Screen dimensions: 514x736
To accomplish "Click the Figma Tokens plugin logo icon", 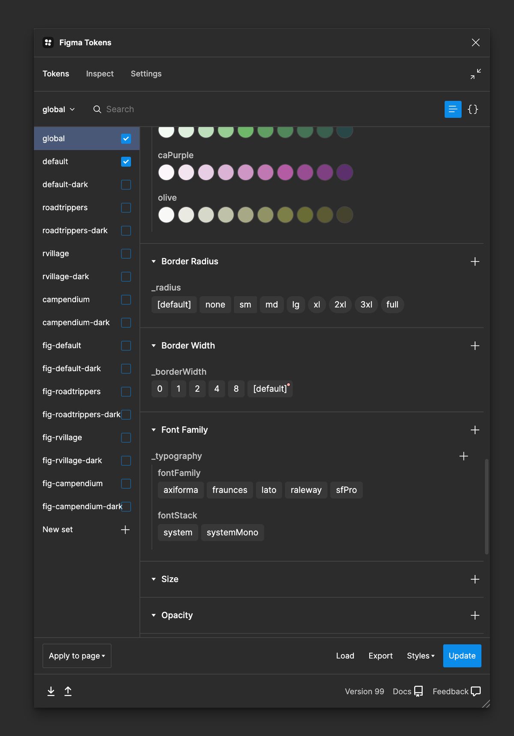I will [x=48, y=42].
